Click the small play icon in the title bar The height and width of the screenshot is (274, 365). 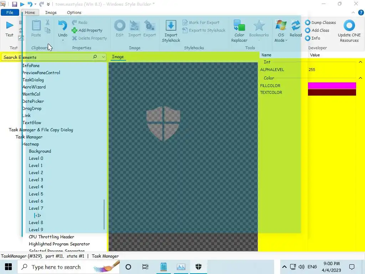click(22, 4)
